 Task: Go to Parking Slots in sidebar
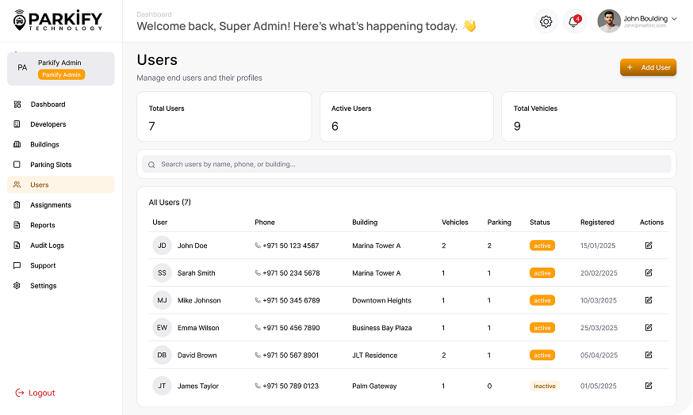click(51, 165)
